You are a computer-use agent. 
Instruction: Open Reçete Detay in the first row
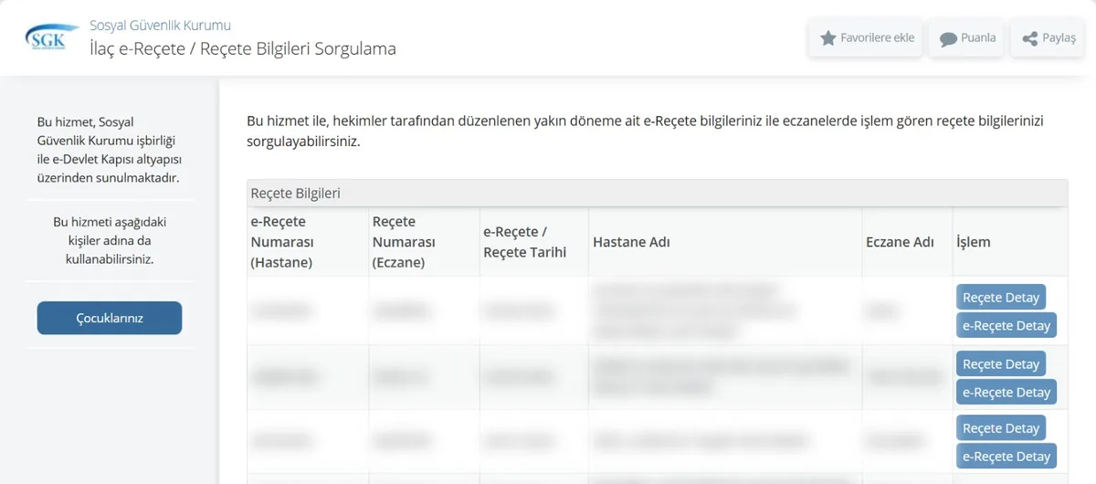tap(1001, 298)
